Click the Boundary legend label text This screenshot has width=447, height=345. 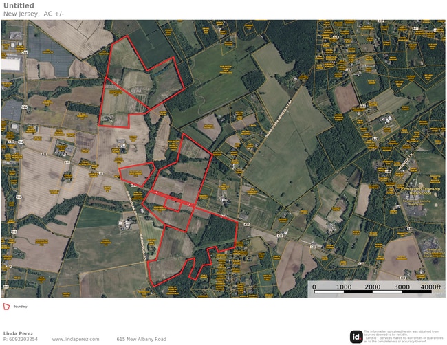click(21, 307)
